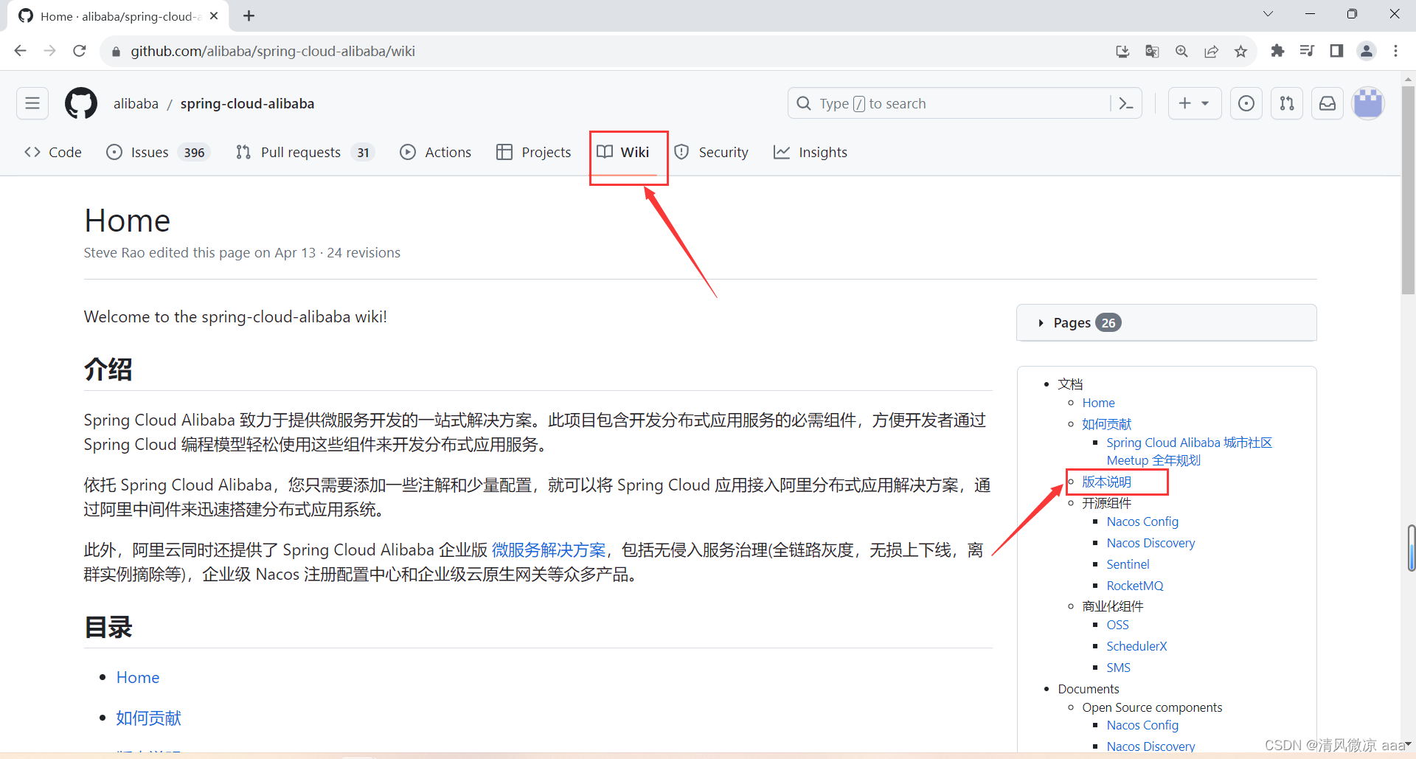Image resolution: width=1416 pixels, height=759 pixels.
Task: Open the user avatar menu
Action: tap(1368, 103)
